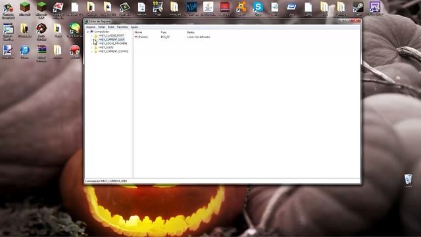Select HKEY_CURRENT_CONFIG in the tree
This screenshot has width=421, height=237.
pos(113,51)
